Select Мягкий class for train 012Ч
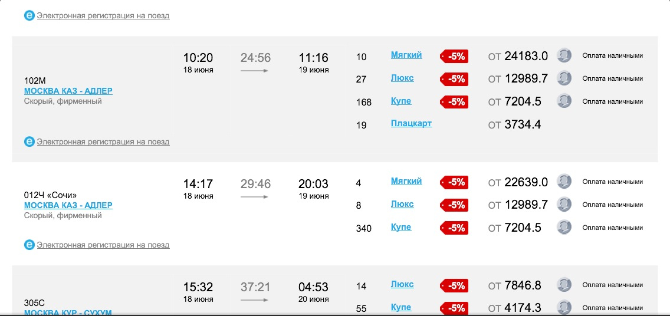This screenshot has height=316, width=670. pyautogui.click(x=406, y=181)
